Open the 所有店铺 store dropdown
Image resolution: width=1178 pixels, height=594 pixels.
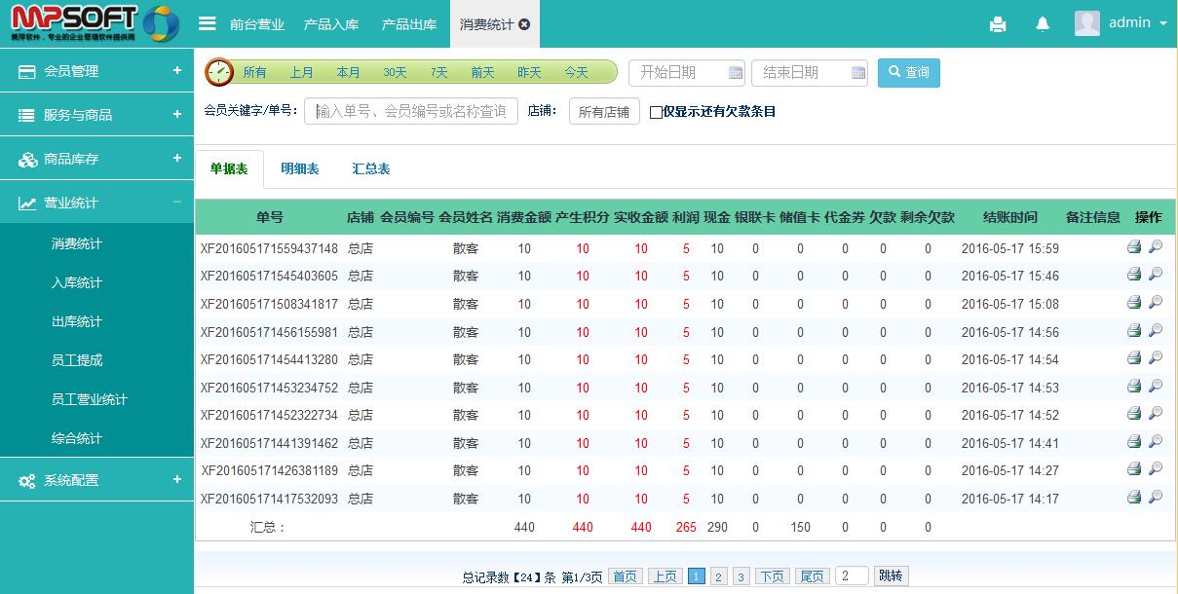point(603,112)
